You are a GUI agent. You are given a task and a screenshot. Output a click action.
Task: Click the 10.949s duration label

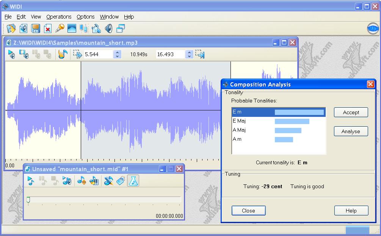click(139, 54)
